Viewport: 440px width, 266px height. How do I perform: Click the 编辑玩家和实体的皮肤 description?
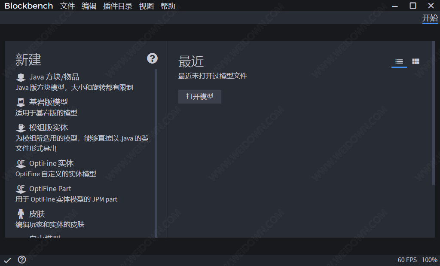(50, 224)
